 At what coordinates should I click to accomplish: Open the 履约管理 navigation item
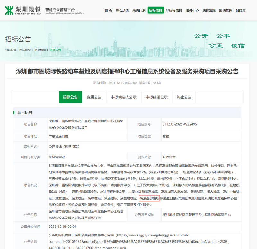[x=226, y=11]
